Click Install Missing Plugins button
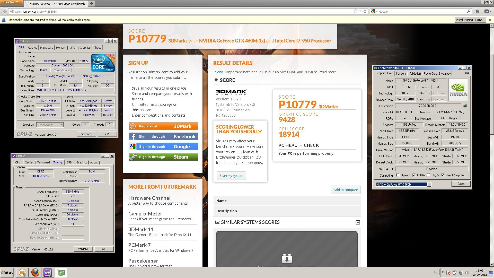 coord(470,20)
